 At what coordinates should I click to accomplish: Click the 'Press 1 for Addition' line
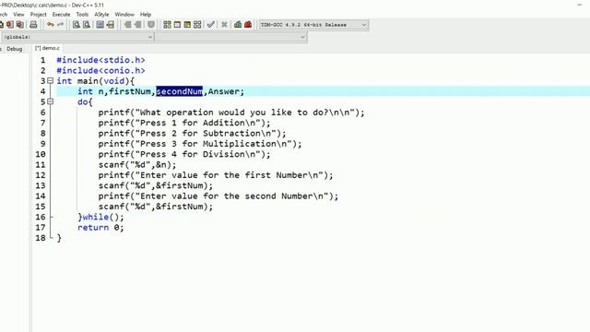(184, 123)
